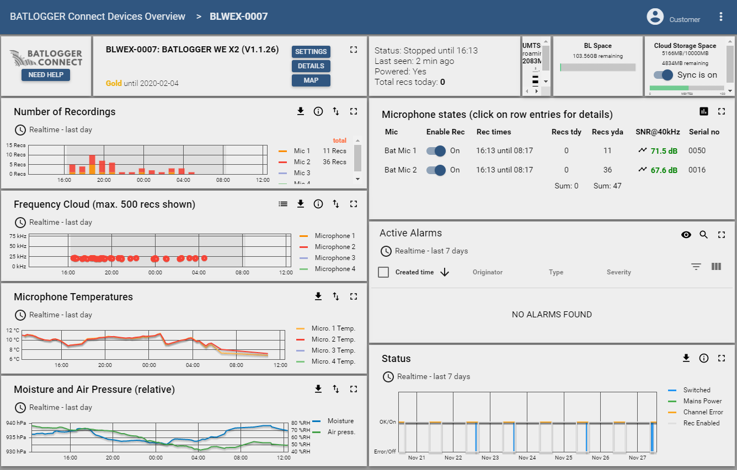The image size is (737, 470).
Task: Toggle Enable Rec for Bat Mic 1
Action: tap(436, 150)
